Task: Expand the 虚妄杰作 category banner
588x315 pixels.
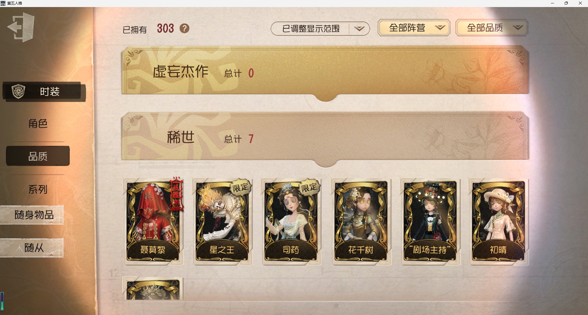Action: 325,71
